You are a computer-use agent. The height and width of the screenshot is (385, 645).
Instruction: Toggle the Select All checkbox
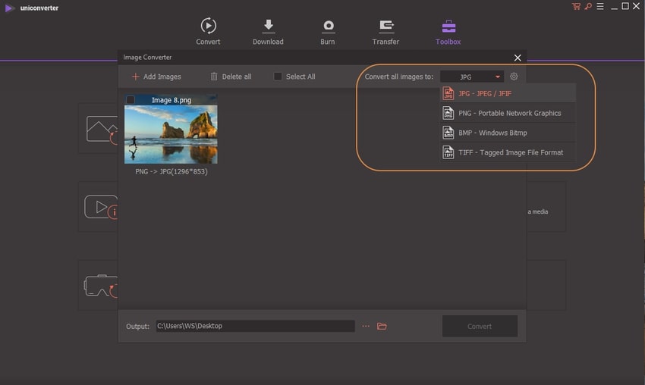tap(278, 77)
